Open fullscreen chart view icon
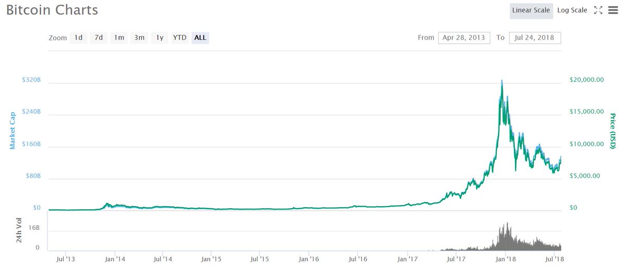The height and width of the screenshot is (270, 626). tap(598, 10)
